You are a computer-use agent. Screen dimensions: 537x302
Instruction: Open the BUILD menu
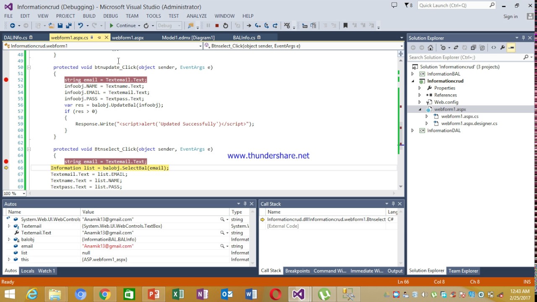tap(89, 16)
